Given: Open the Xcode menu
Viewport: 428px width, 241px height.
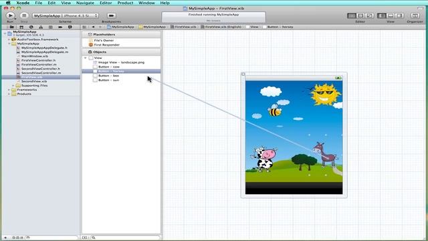Looking at the screenshot, I should pos(23,3).
